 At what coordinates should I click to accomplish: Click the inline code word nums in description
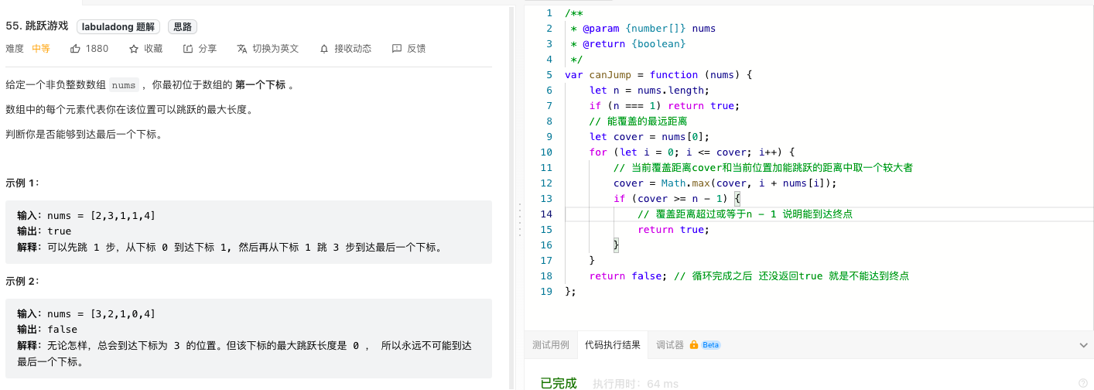(x=124, y=85)
